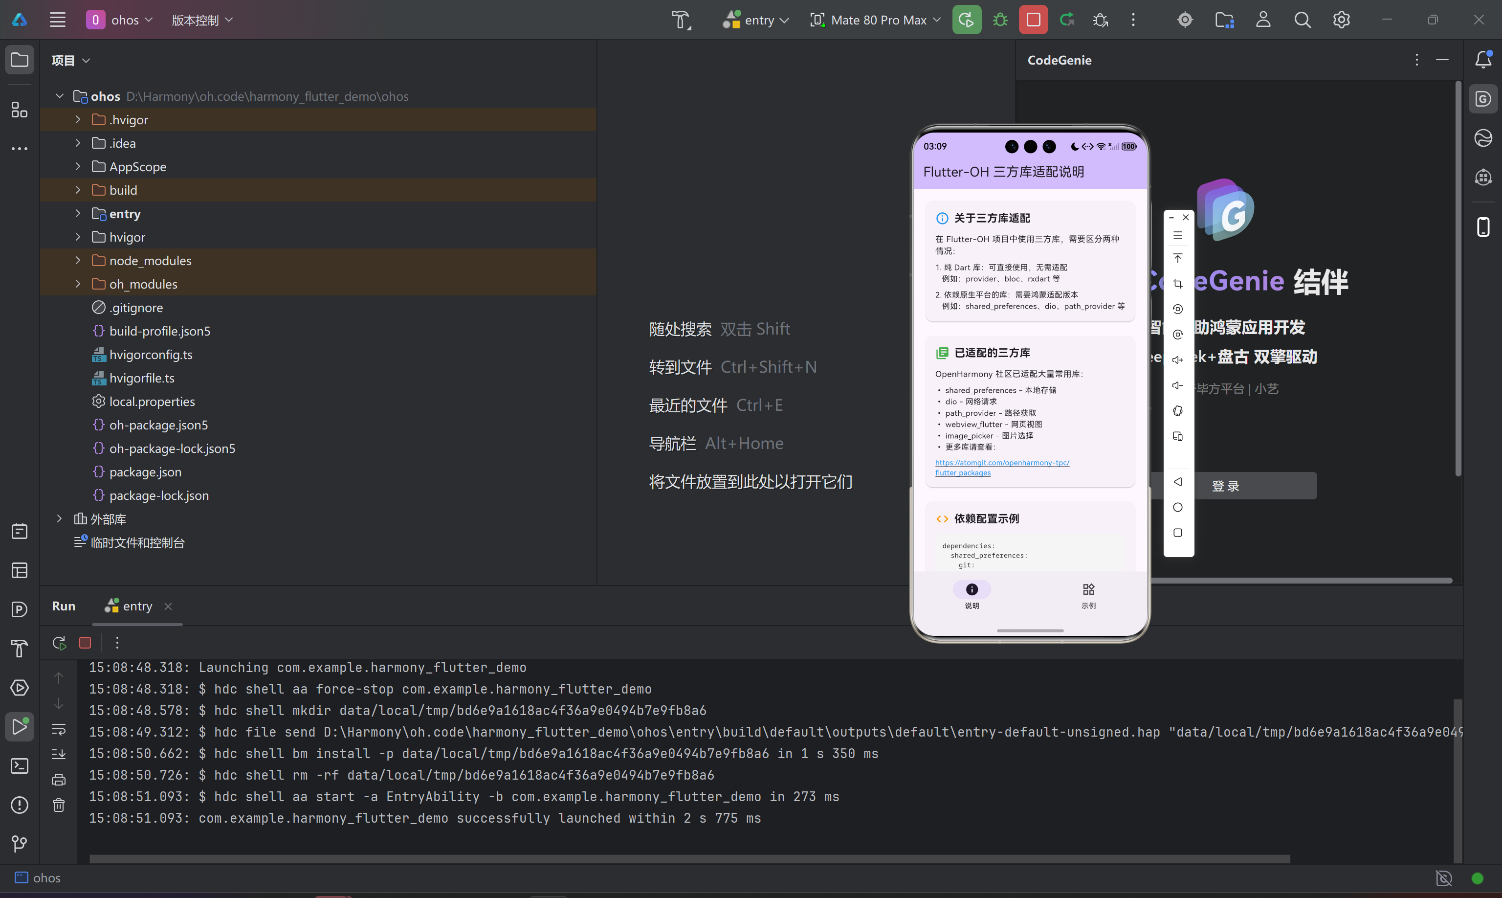
Task: Open the atomgit openharmony-tpc link
Action: pos(1002,463)
